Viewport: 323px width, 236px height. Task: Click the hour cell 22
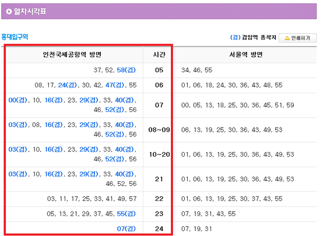tap(159, 199)
